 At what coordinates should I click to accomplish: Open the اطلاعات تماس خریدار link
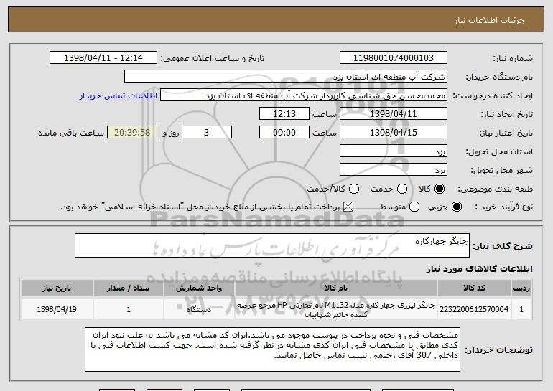[x=118, y=95]
